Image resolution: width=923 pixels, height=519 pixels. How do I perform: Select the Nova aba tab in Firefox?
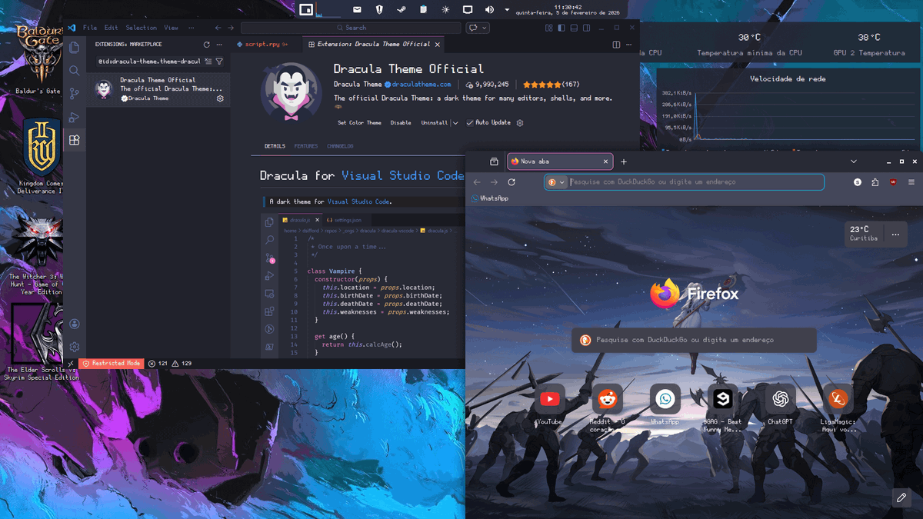pos(559,161)
